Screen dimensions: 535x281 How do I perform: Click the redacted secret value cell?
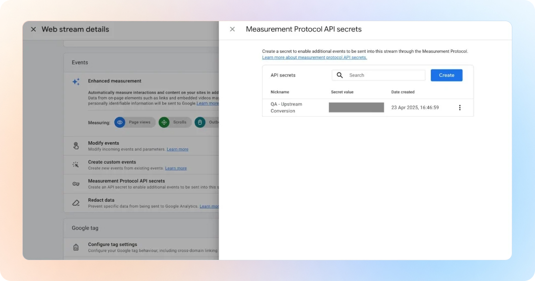tap(356, 108)
